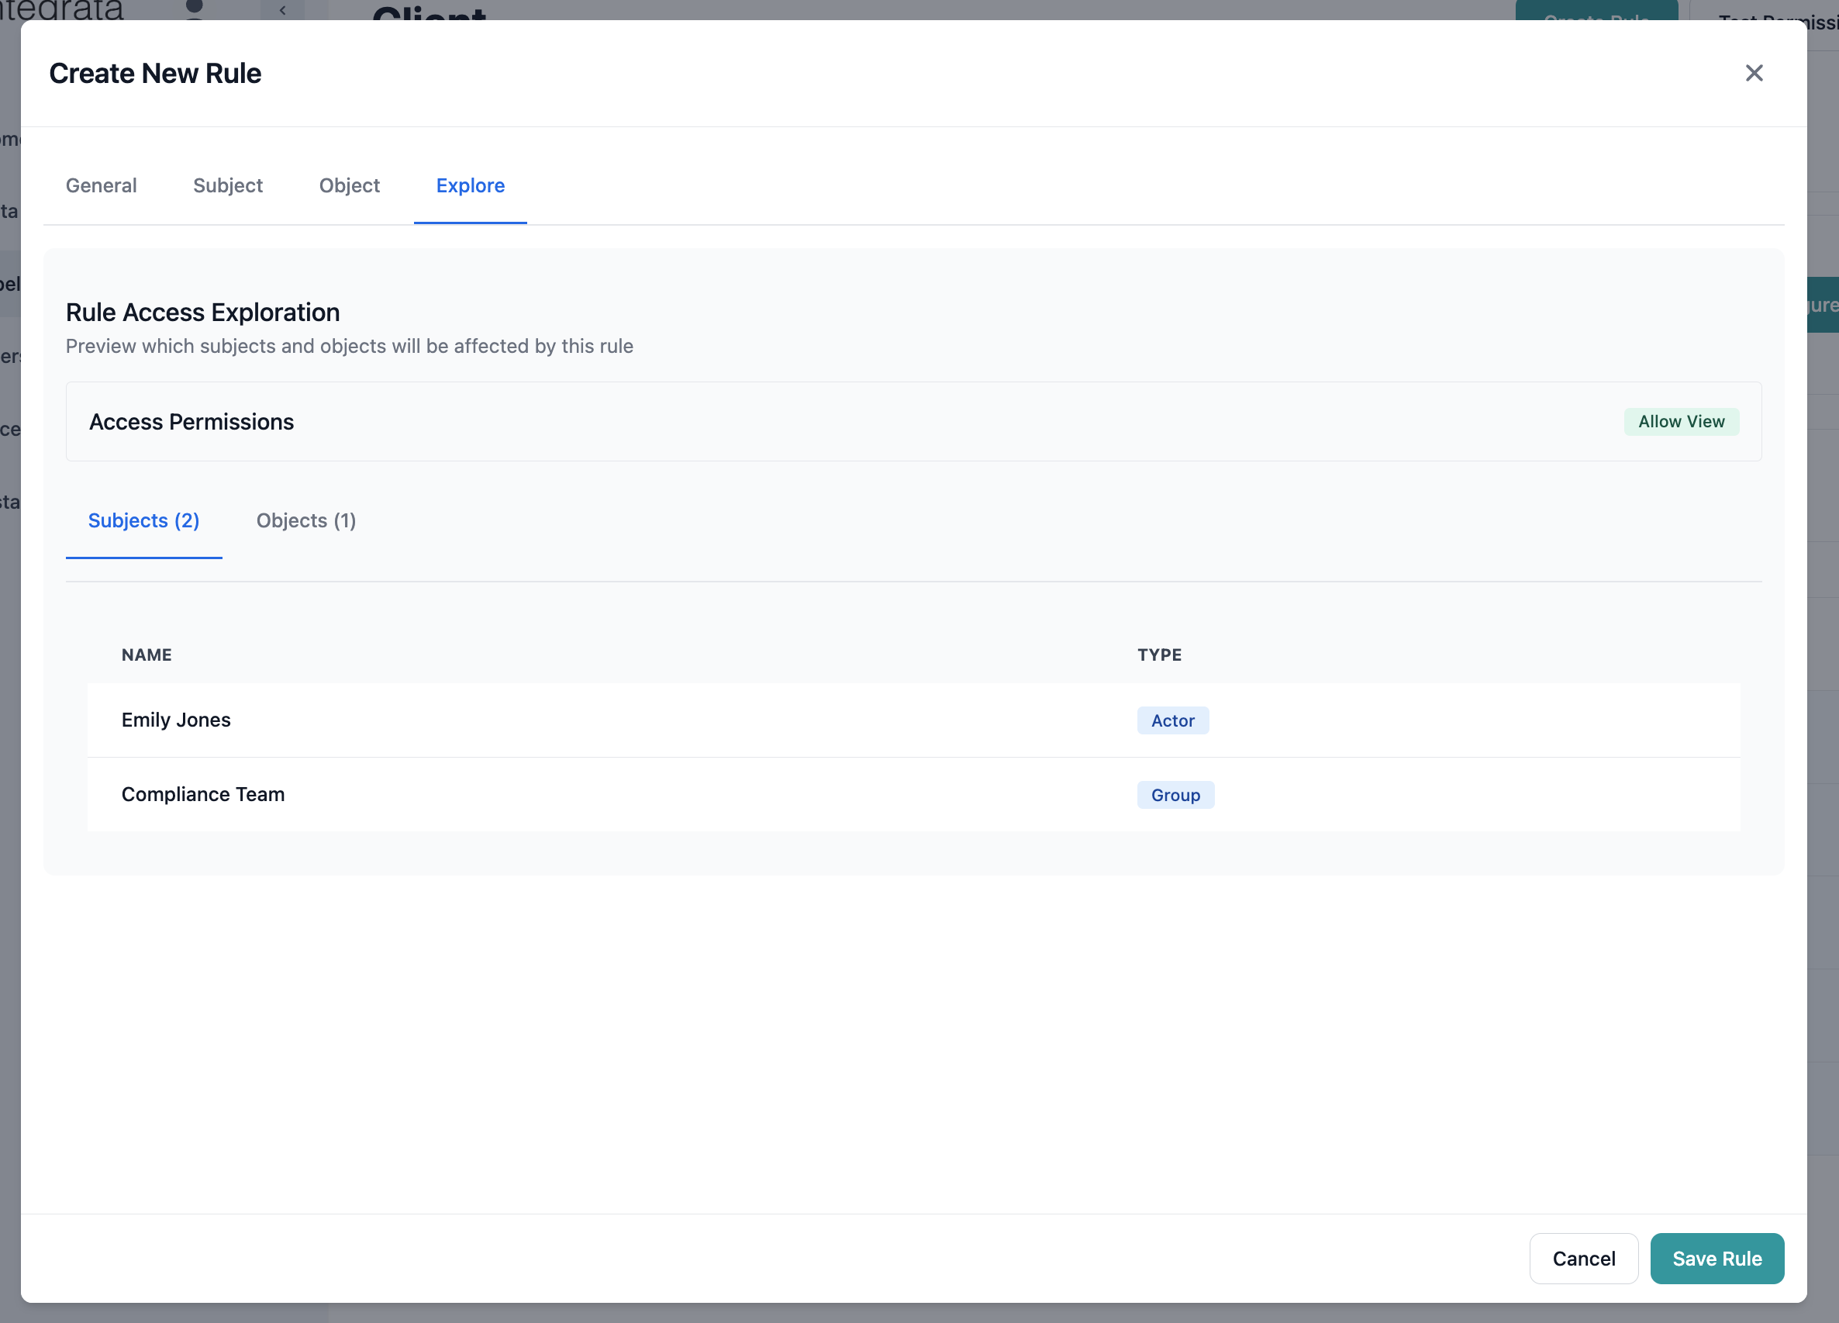Open the Subject tab
Viewport: 1839px width, 1323px height.
coord(228,186)
